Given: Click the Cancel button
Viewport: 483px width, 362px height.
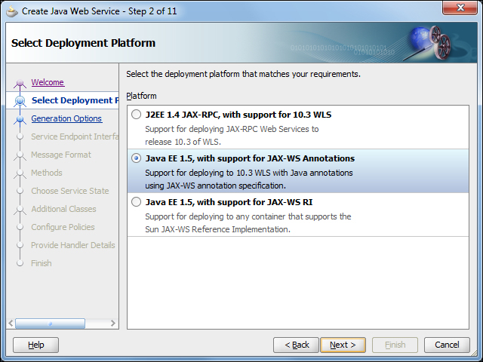Looking at the screenshot, I should click(447, 345).
